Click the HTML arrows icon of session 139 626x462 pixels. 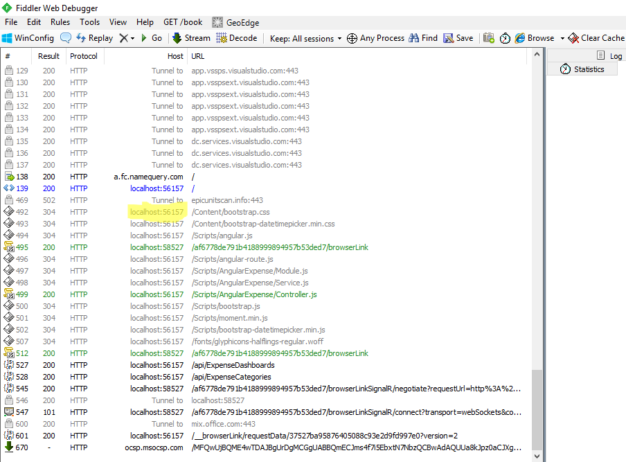[9, 188]
